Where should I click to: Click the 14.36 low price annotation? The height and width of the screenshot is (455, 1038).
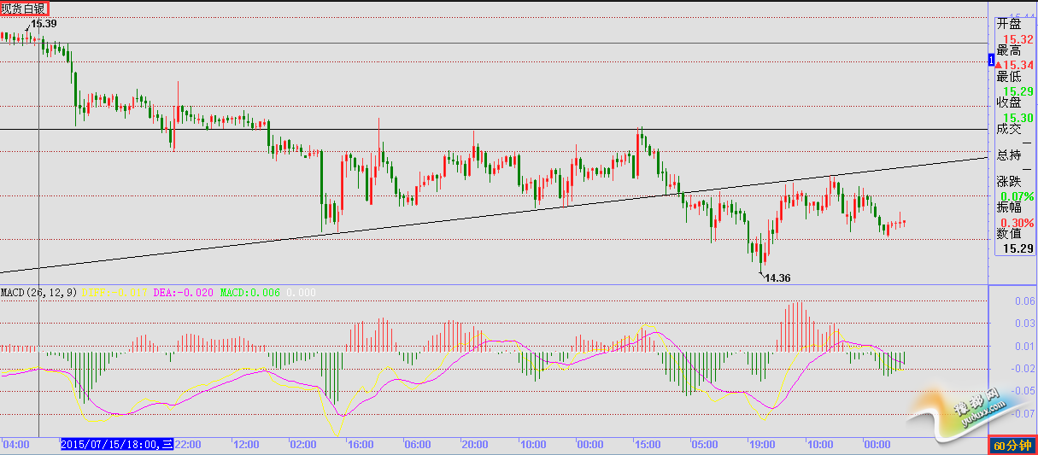click(x=777, y=277)
